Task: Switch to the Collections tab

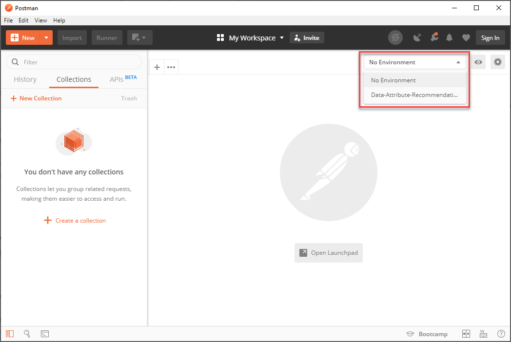Action: [74, 79]
